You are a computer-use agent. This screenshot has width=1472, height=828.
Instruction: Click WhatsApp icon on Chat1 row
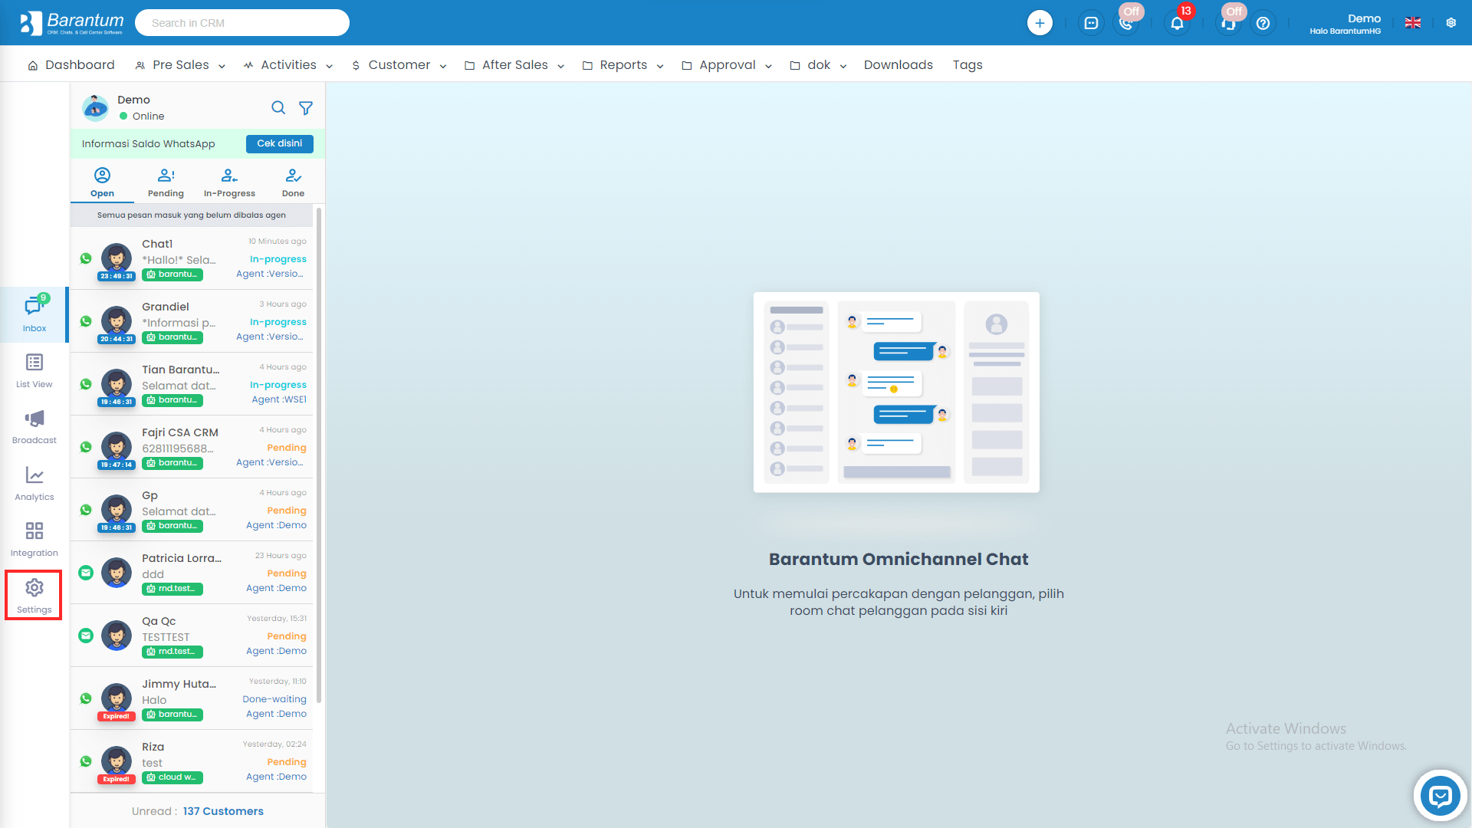pyautogui.click(x=86, y=258)
